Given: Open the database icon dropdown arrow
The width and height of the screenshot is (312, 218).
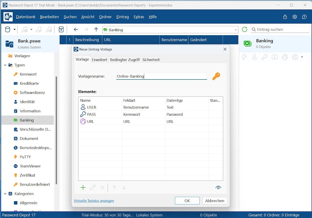Looking at the screenshot, I should click(x=15, y=30).
